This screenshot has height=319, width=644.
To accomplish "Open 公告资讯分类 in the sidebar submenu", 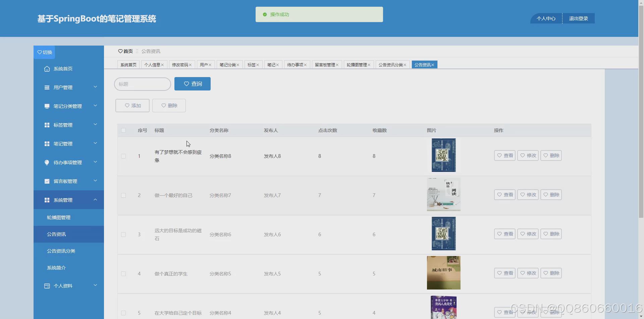I will pos(69,251).
